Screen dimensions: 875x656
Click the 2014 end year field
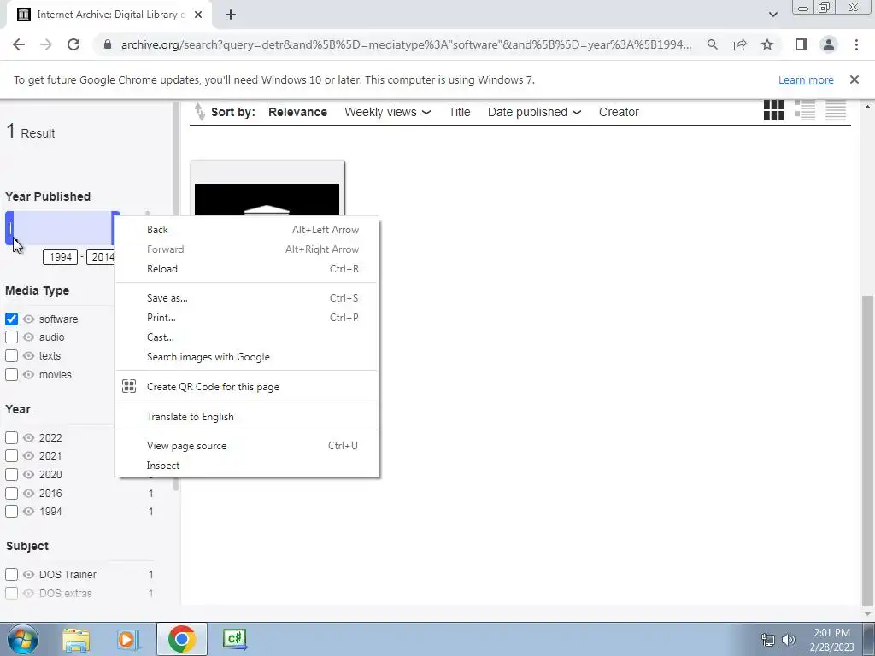coord(101,257)
